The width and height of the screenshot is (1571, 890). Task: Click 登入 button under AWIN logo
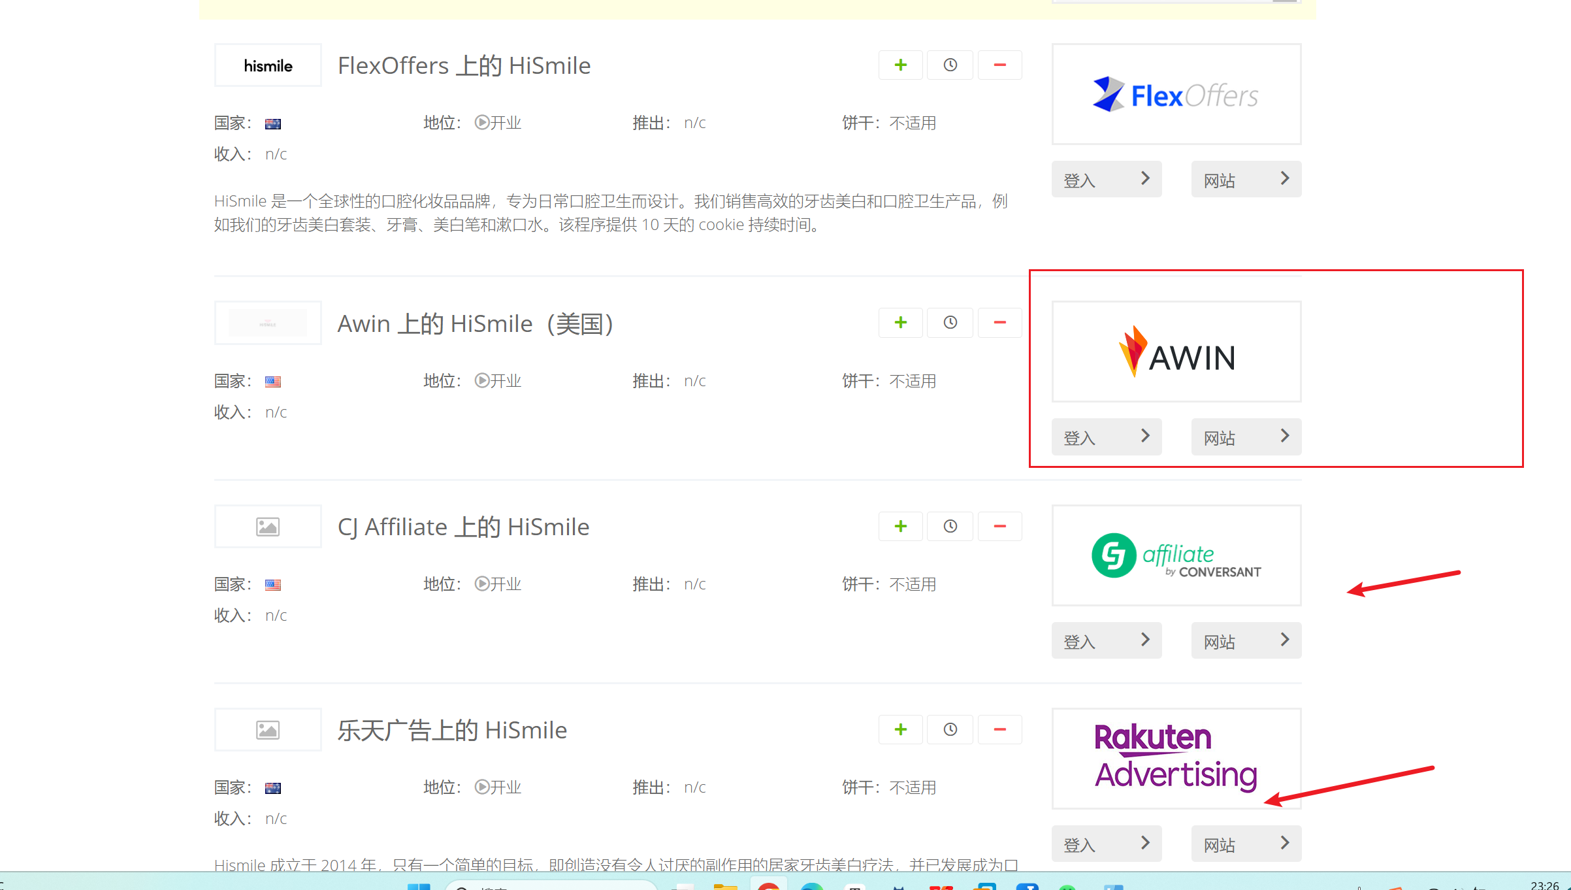pos(1106,437)
